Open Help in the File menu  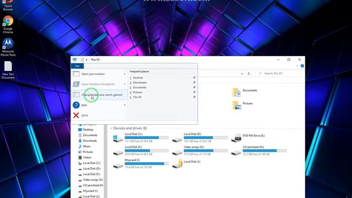99,105
